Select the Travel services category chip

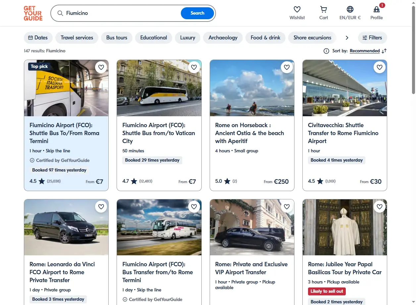(x=77, y=38)
